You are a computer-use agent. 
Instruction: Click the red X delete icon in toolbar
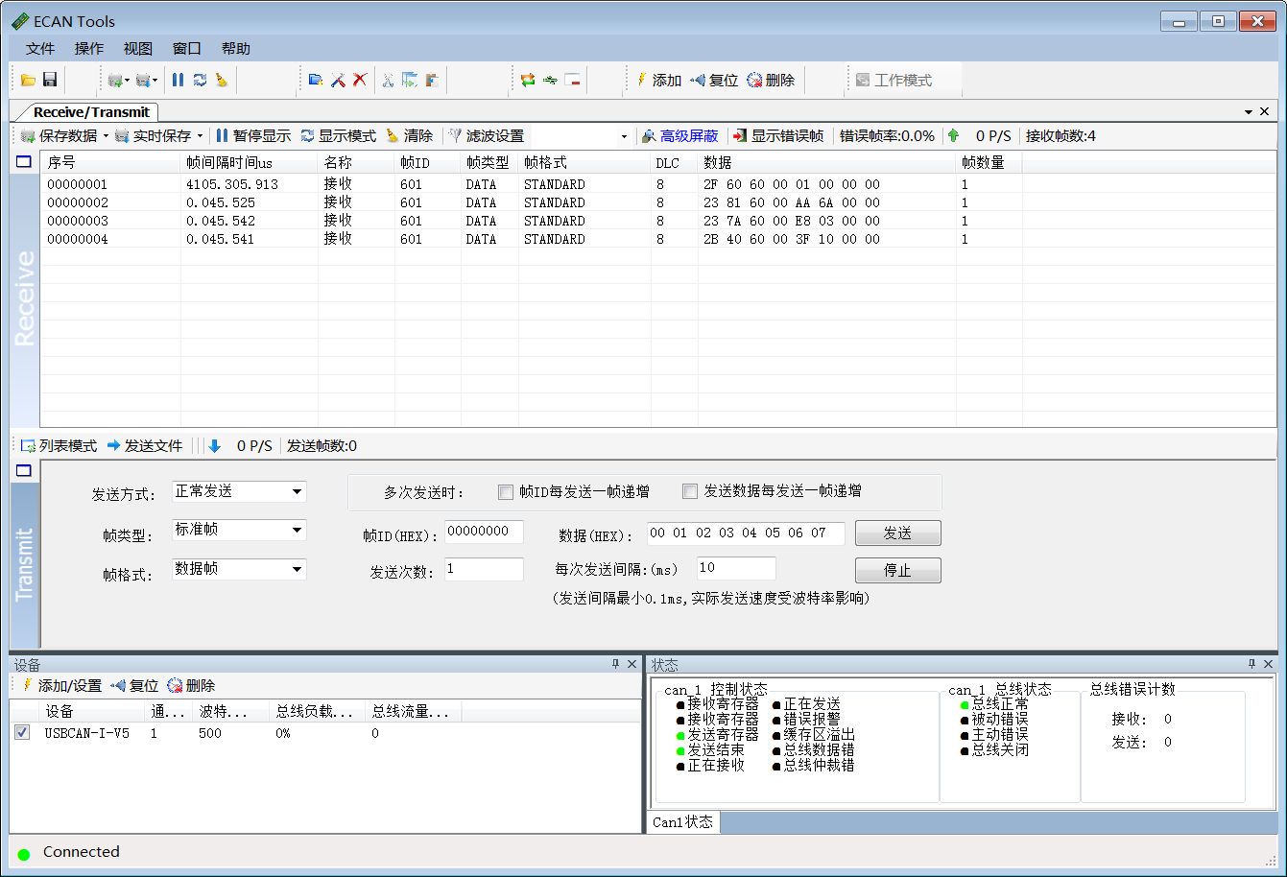click(360, 81)
